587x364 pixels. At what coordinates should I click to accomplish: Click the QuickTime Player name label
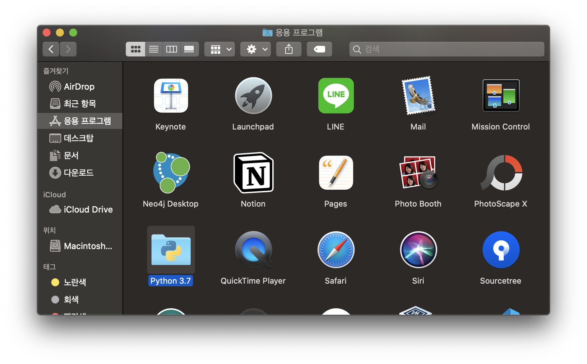[253, 281]
